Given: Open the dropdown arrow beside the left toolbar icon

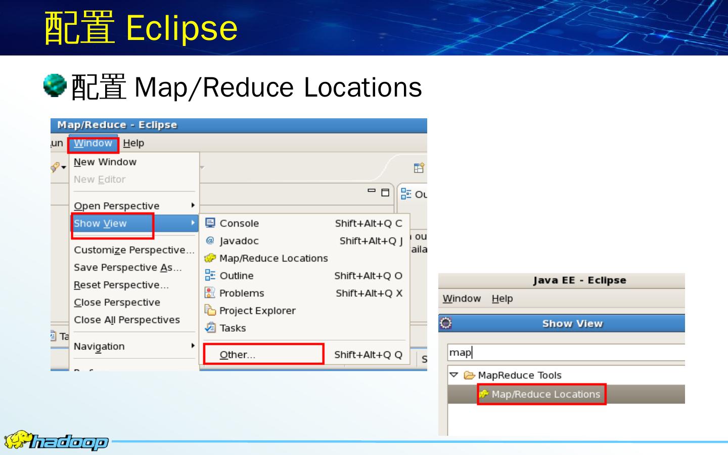Looking at the screenshot, I should (64, 167).
